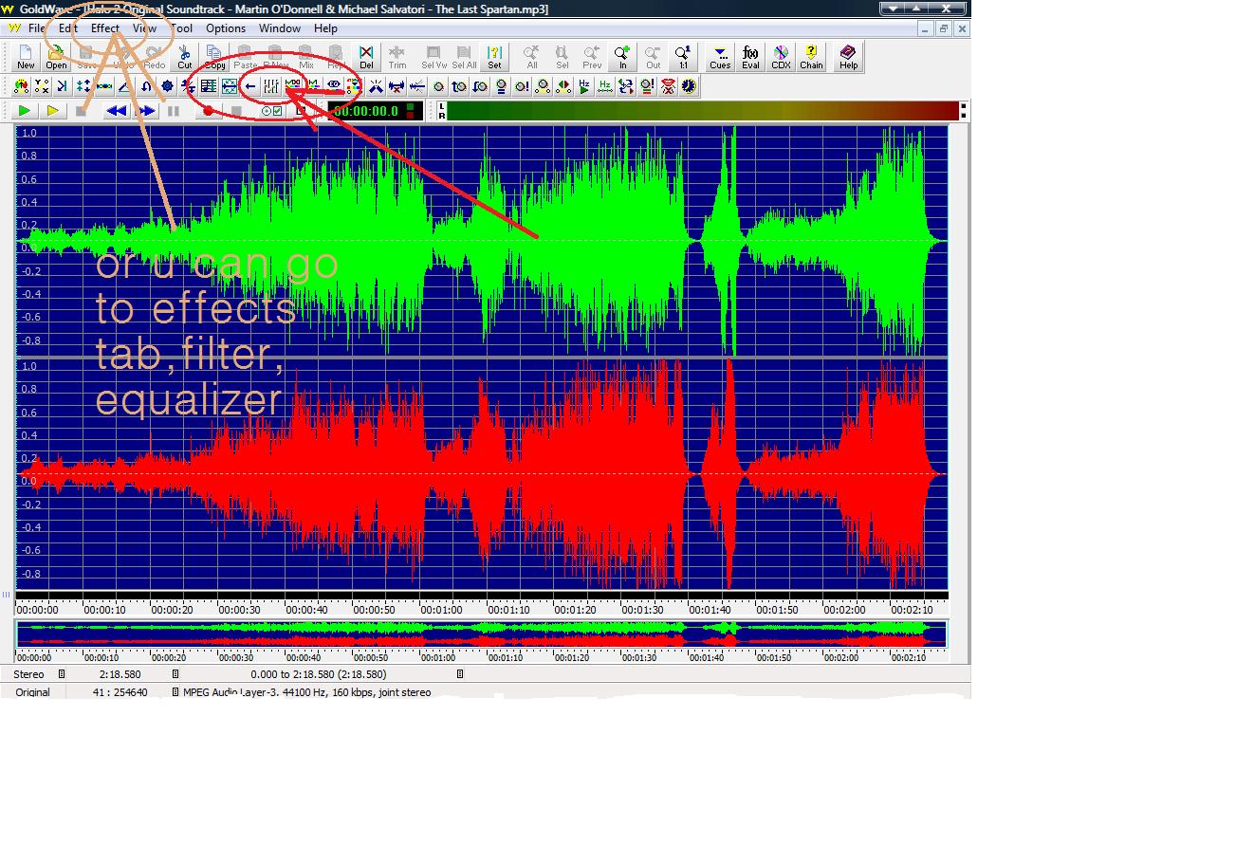Start playback with the green play button

[25, 111]
